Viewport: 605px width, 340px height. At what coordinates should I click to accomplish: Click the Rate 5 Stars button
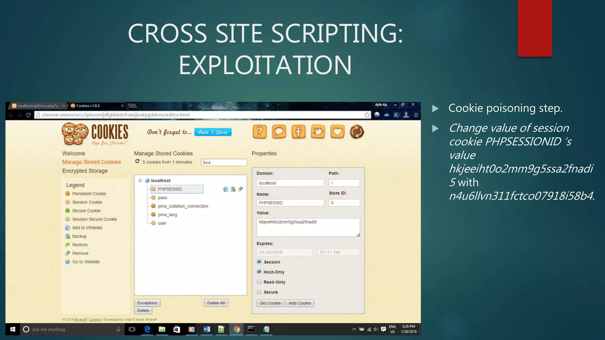[x=213, y=132]
